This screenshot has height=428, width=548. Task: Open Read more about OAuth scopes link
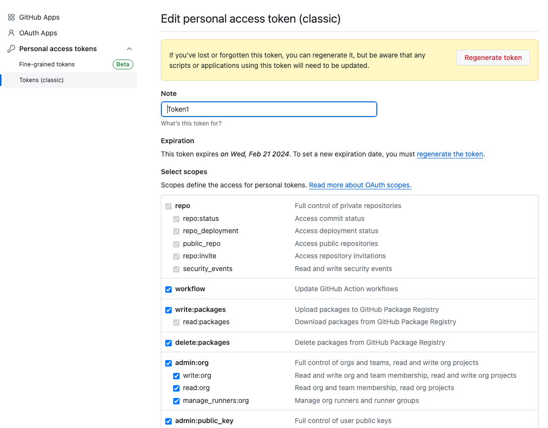(x=360, y=185)
